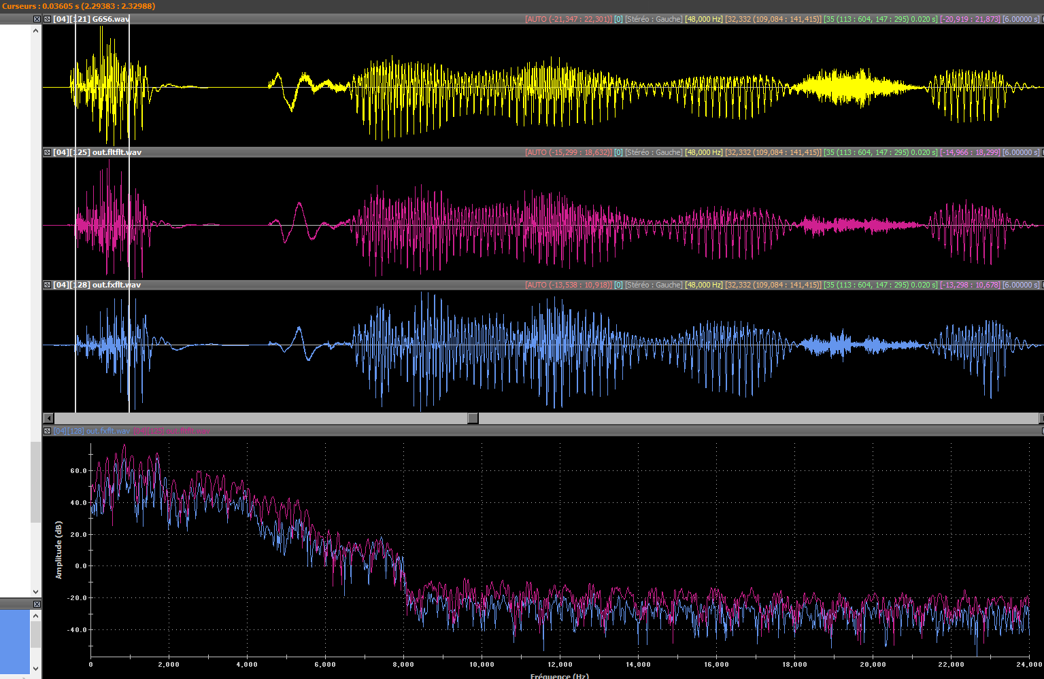Click the out.fltflt.wav panel header icon
The width and height of the screenshot is (1044, 679).
coord(47,152)
